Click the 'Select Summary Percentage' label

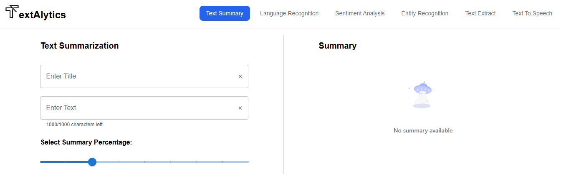point(86,142)
